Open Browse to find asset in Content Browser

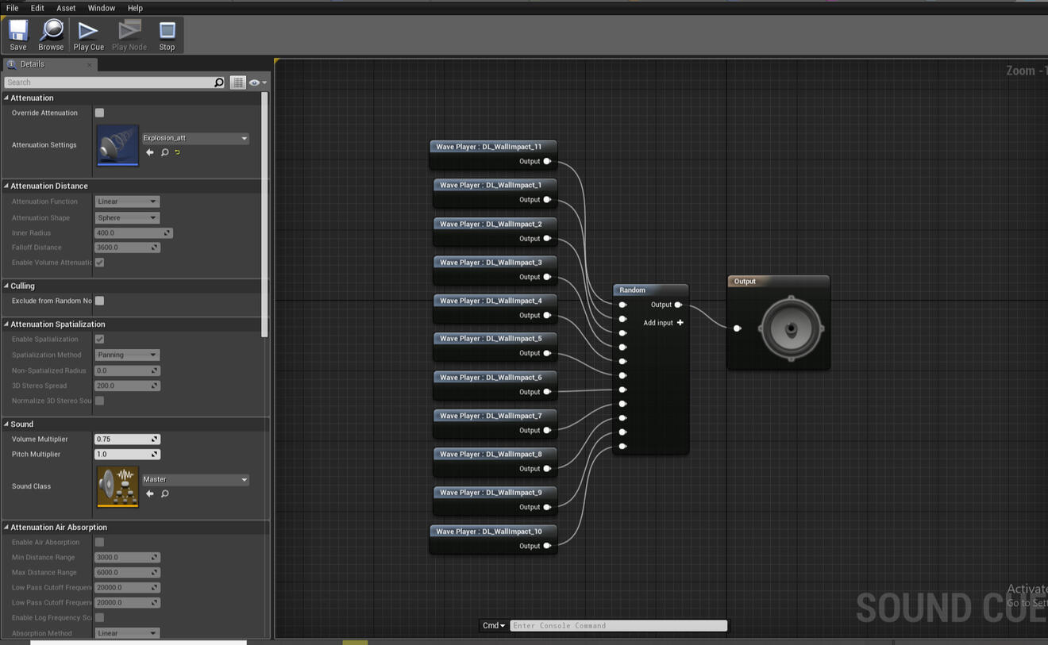point(51,36)
